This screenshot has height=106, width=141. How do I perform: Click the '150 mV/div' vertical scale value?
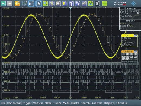coord(129,43)
